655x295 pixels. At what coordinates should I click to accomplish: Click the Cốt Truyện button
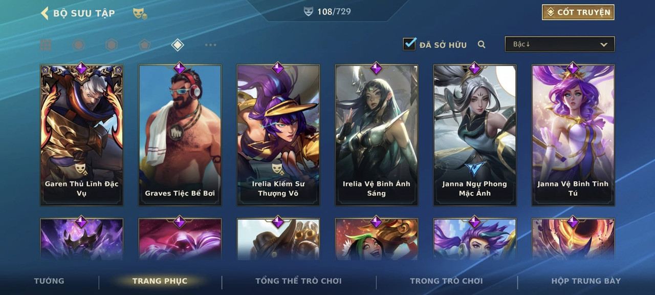[x=578, y=12]
